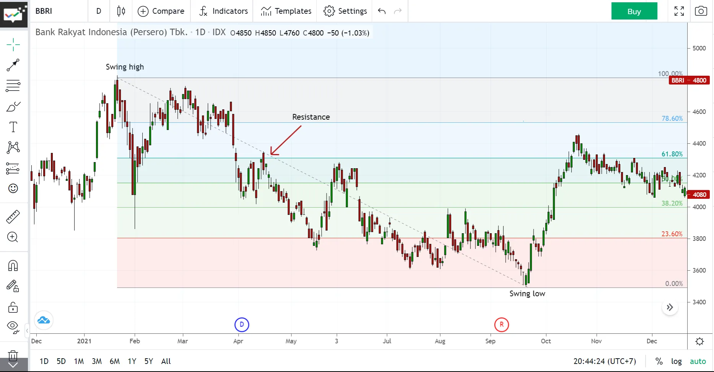Select the trend line drawing tool

[x=13, y=65]
